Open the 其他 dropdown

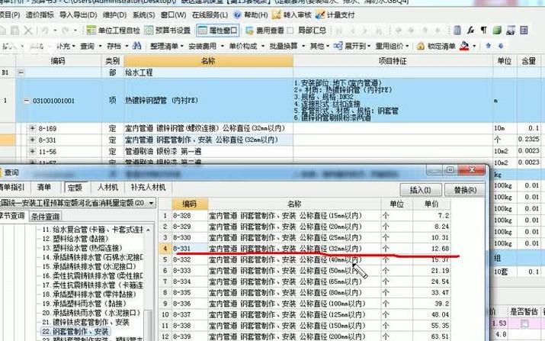point(319,46)
